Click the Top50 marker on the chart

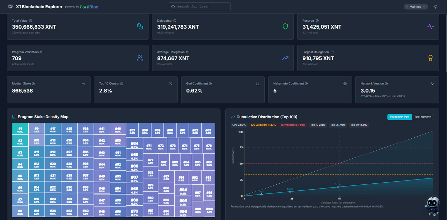pos(338,187)
